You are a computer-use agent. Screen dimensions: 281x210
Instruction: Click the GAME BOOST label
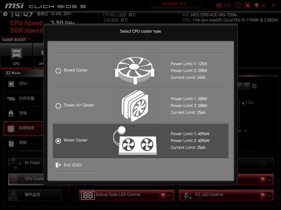point(14,40)
